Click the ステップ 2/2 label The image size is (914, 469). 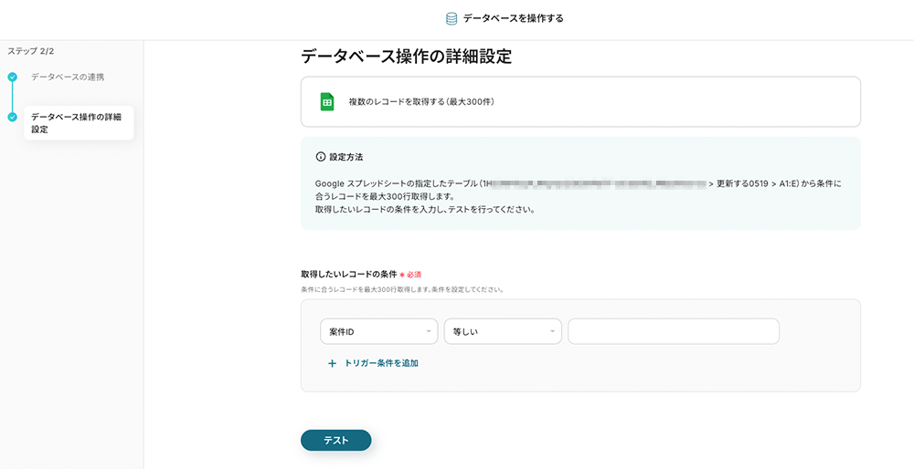click(x=31, y=51)
